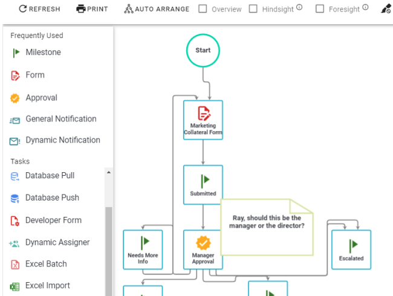
Task: Click the green flag in Escalated node
Action: click(x=353, y=246)
